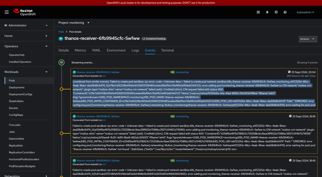This screenshot has height=177, width=322.
Task: Open the crc node link in the 20:04 event
Action: 104,76
